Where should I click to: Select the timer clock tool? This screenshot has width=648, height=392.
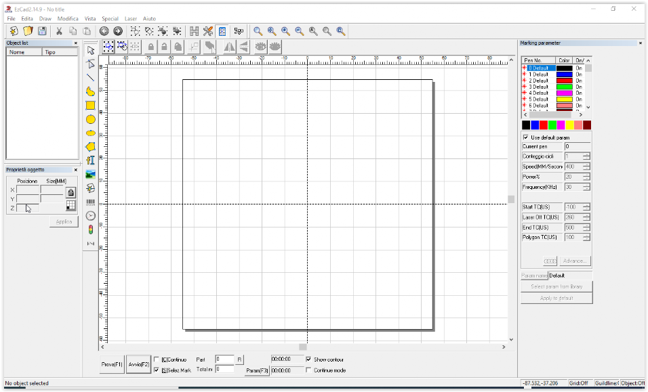pyautogui.click(x=90, y=215)
